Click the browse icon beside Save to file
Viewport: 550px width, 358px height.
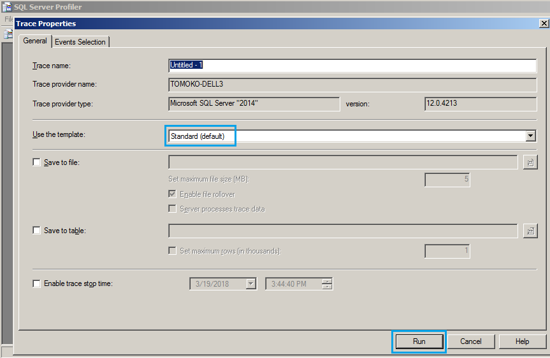tap(530, 162)
